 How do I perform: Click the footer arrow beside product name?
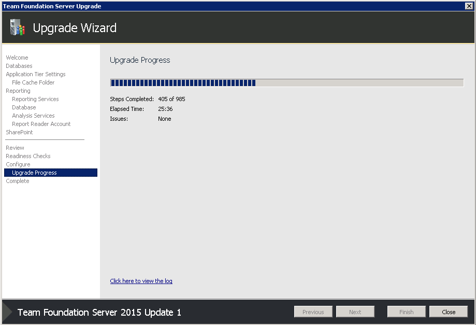click(x=7, y=312)
